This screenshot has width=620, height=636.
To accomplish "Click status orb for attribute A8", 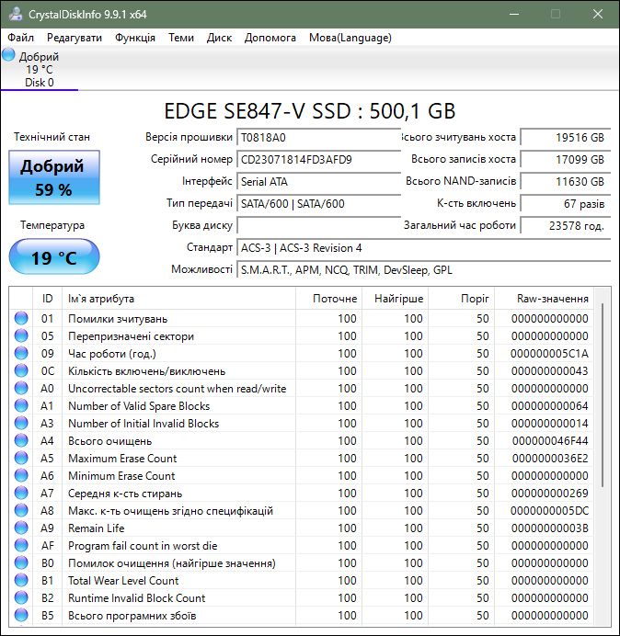I will (x=21, y=510).
